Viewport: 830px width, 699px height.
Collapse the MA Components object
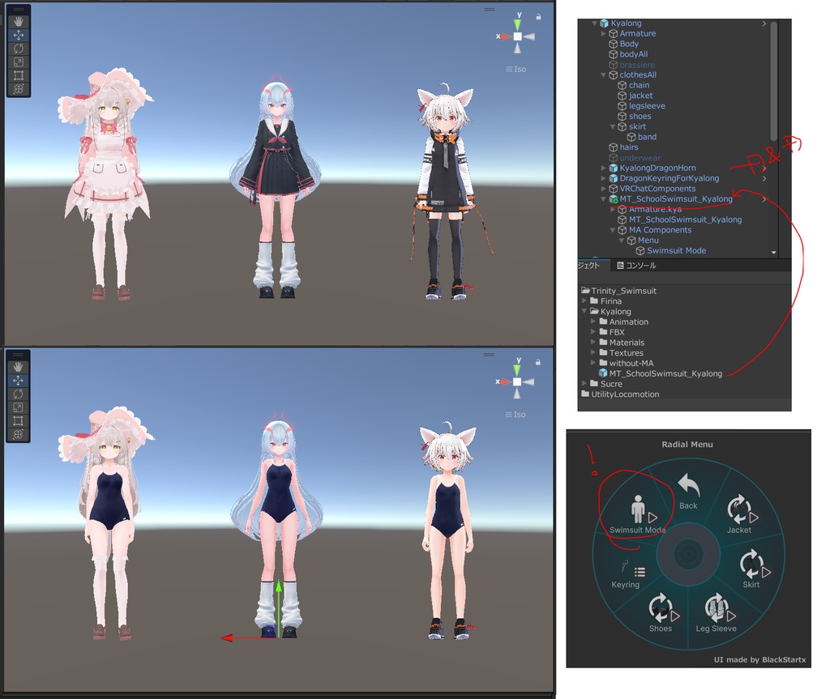pos(613,230)
